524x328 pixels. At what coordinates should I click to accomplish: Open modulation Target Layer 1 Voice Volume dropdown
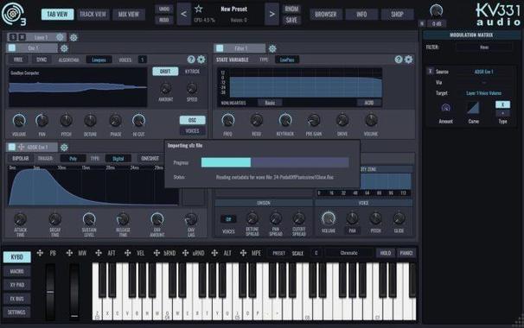coord(483,93)
